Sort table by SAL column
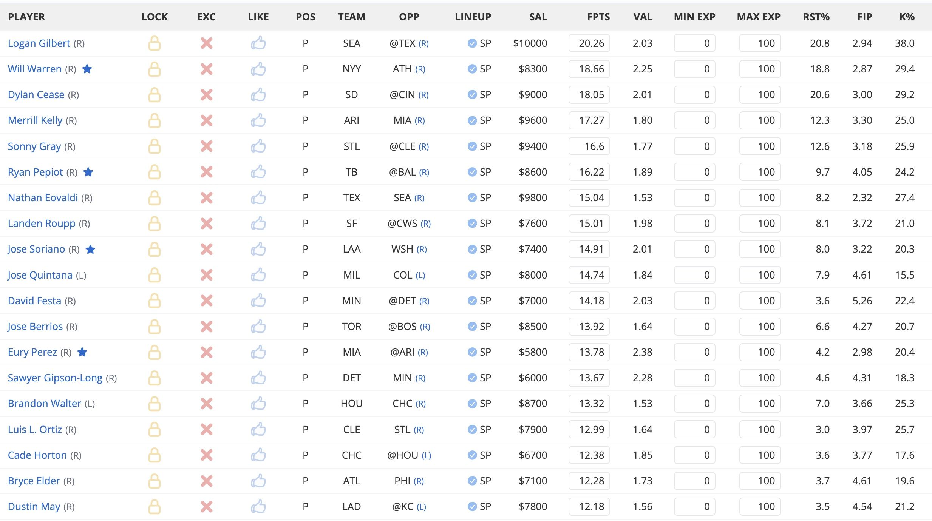The height and width of the screenshot is (521, 932). (538, 17)
